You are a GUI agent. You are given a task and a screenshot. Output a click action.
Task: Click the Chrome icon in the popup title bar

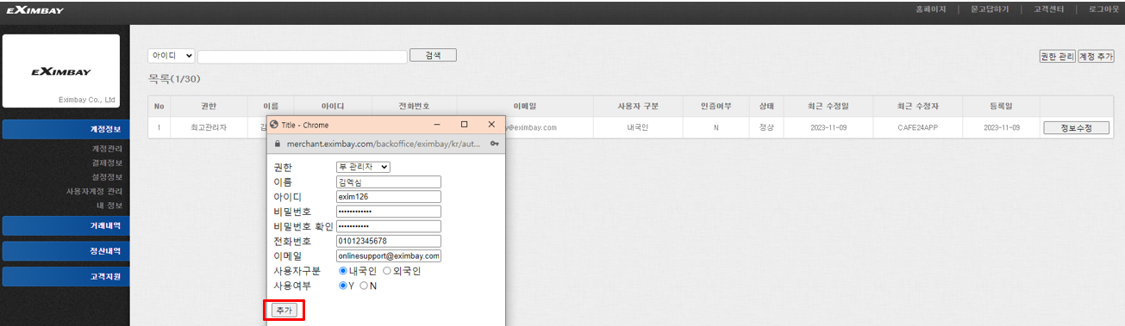275,125
